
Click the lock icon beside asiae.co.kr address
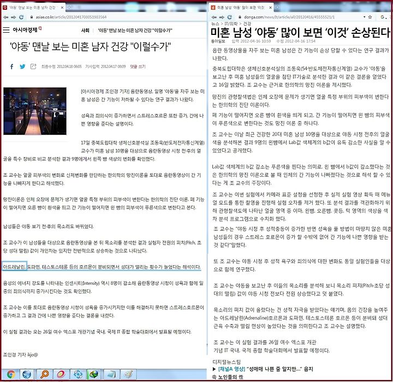[32, 17]
